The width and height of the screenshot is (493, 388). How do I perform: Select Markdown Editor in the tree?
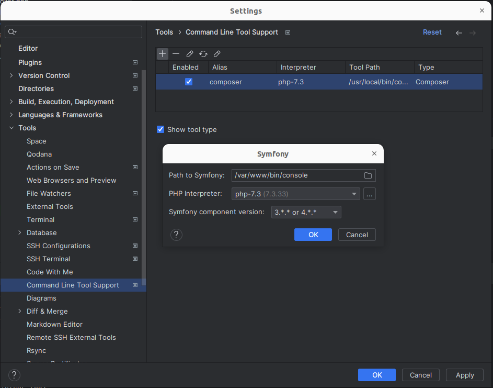click(54, 325)
